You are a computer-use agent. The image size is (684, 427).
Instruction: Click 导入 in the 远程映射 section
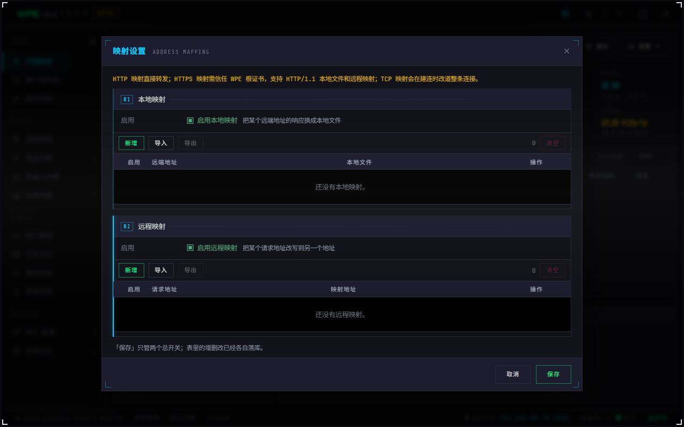click(x=161, y=270)
